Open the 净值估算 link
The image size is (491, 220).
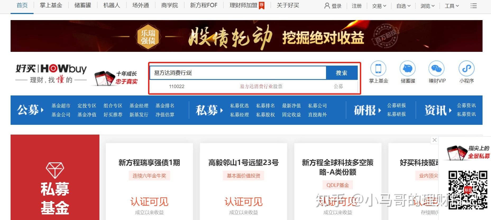click(165, 115)
